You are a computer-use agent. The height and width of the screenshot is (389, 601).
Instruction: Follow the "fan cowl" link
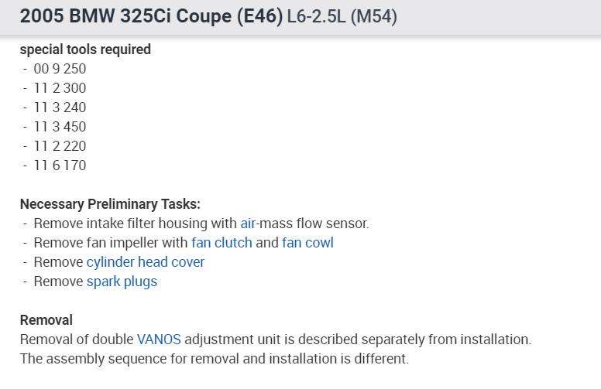[x=307, y=243]
